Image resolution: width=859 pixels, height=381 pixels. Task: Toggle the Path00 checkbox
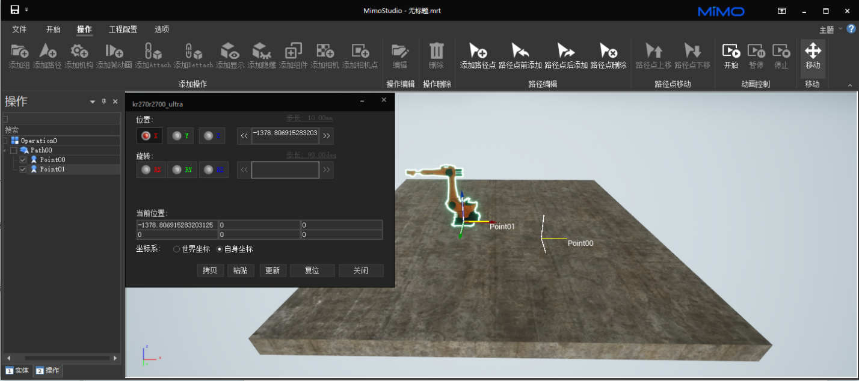pos(13,150)
